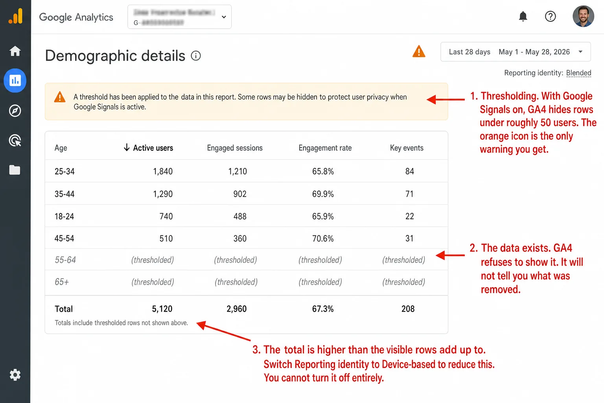604x403 pixels.
Task: Sort by the Age column header
Action: pos(61,148)
